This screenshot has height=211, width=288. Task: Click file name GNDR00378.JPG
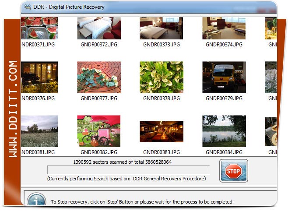162,98
